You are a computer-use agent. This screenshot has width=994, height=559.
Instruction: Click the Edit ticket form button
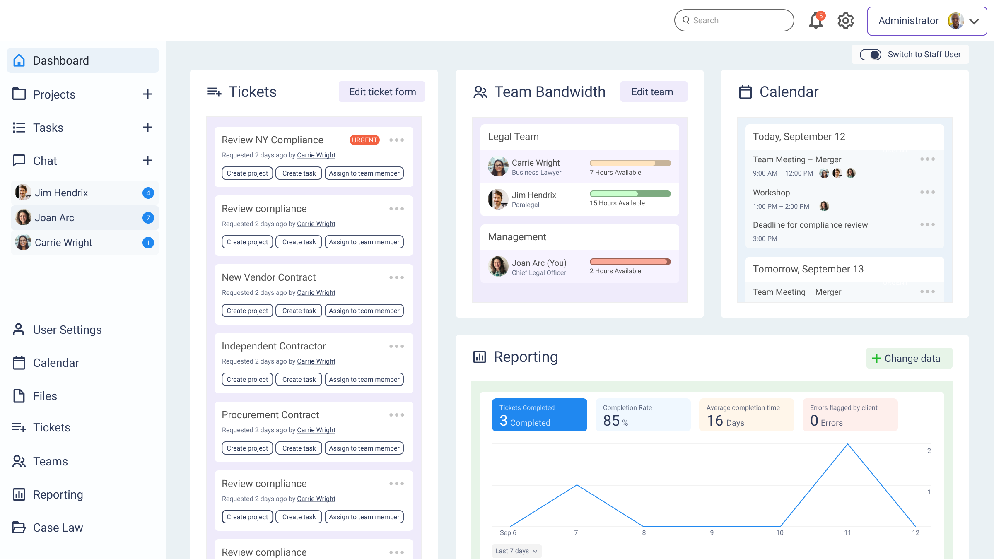coord(382,92)
